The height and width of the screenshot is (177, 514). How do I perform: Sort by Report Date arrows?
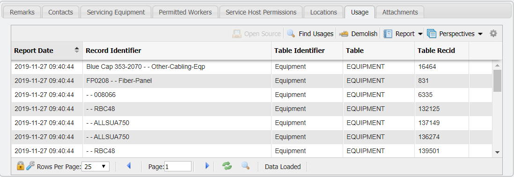[x=77, y=50]
